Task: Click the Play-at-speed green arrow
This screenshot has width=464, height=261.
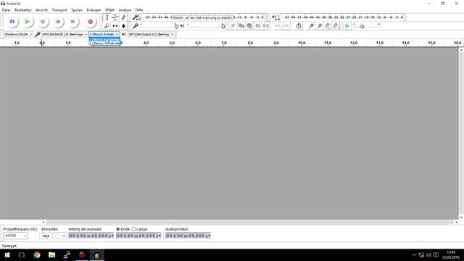Action: (x=347, y=26)
